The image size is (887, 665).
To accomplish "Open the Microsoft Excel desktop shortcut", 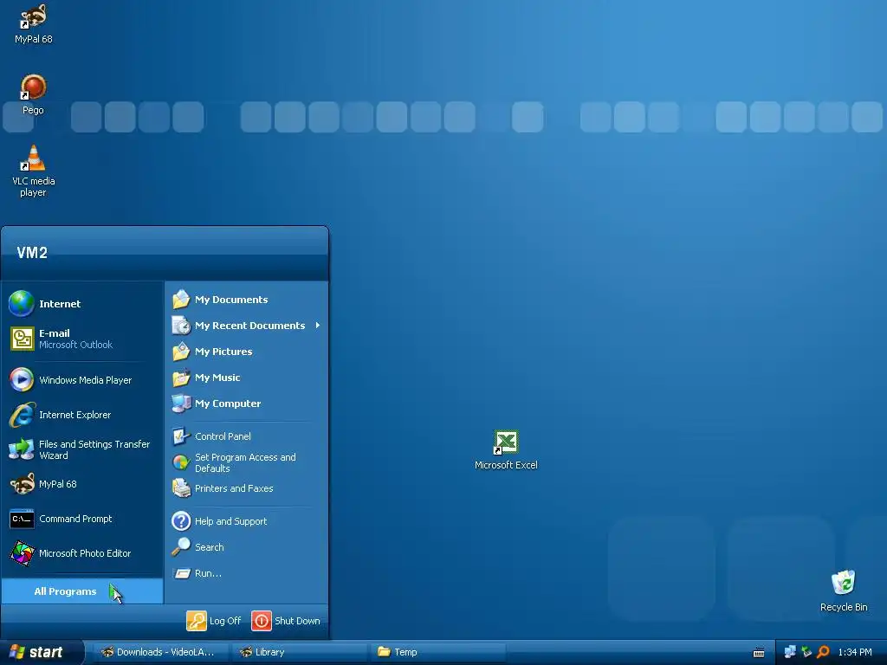I will (x=506, y=442).
